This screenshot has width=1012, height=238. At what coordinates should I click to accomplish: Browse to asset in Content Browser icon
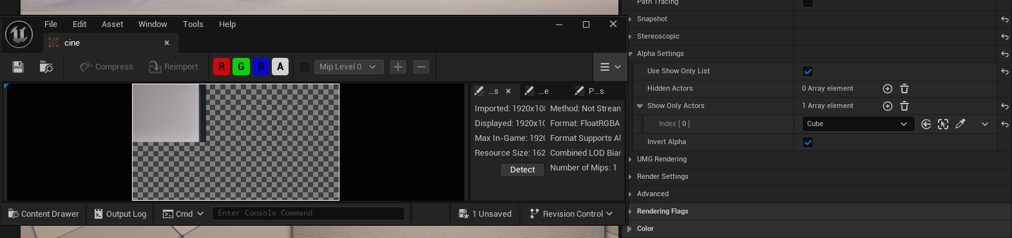46,67
